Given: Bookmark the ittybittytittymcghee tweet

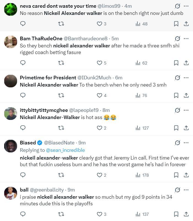Looking at the screenshot, I should pyautogui.click(x=176, y=128).
